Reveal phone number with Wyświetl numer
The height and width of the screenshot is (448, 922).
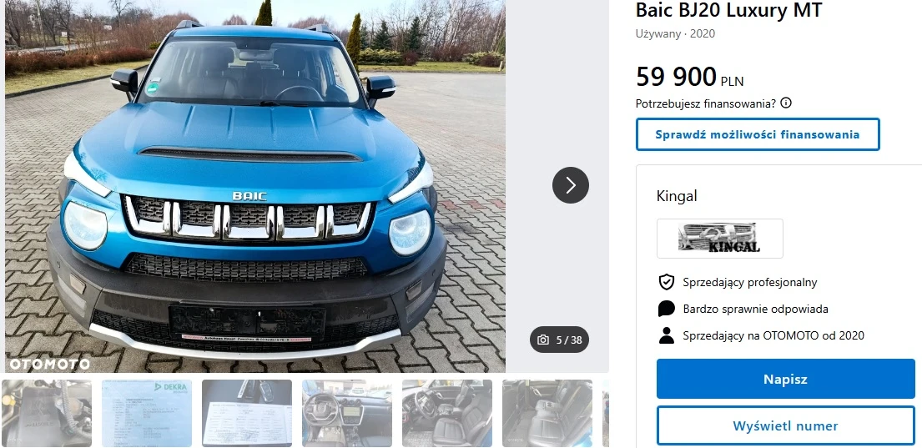click(x=786, y=425)
